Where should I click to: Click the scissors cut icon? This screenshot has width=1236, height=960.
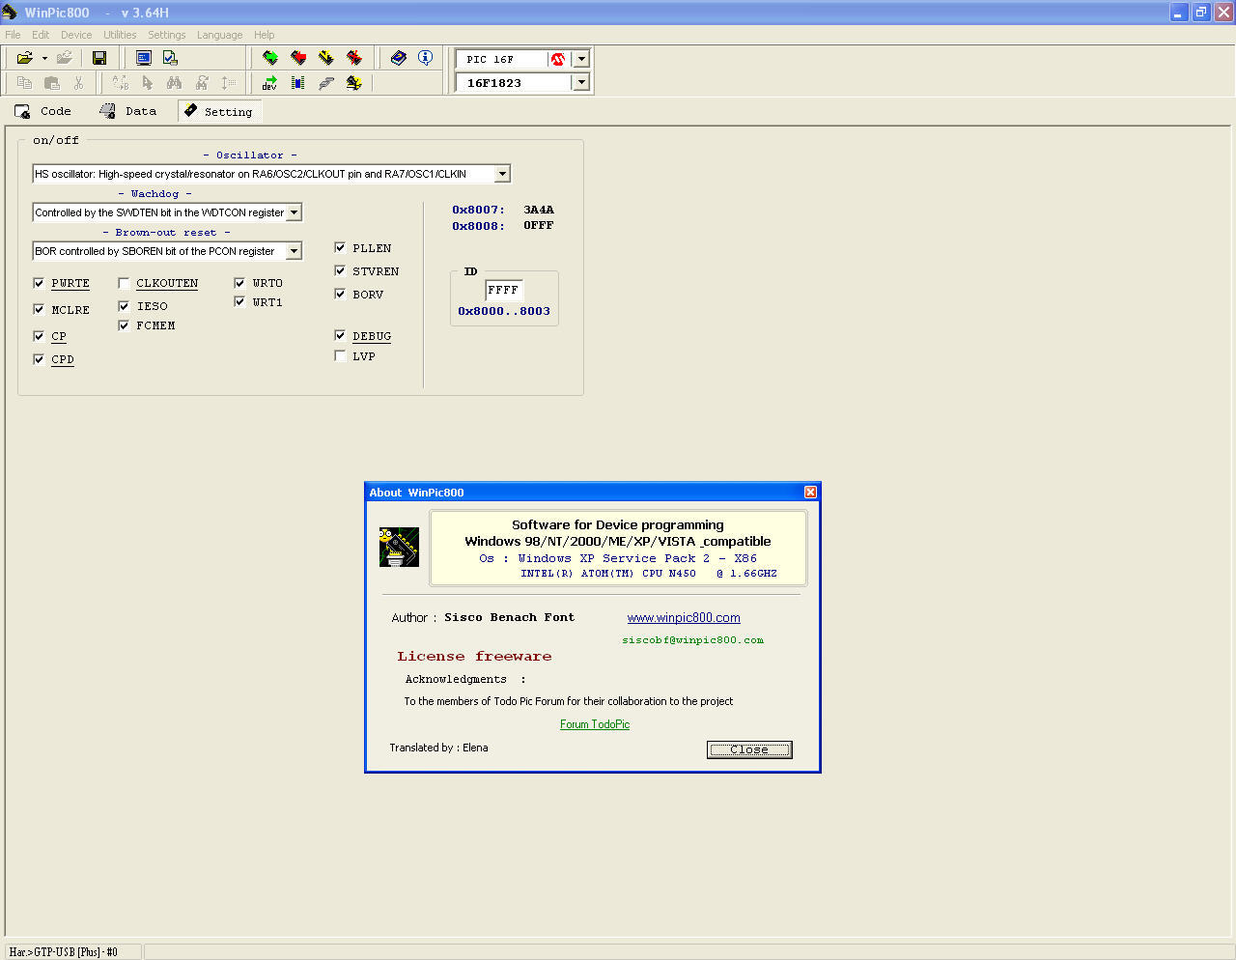click(x=79, y=83)
